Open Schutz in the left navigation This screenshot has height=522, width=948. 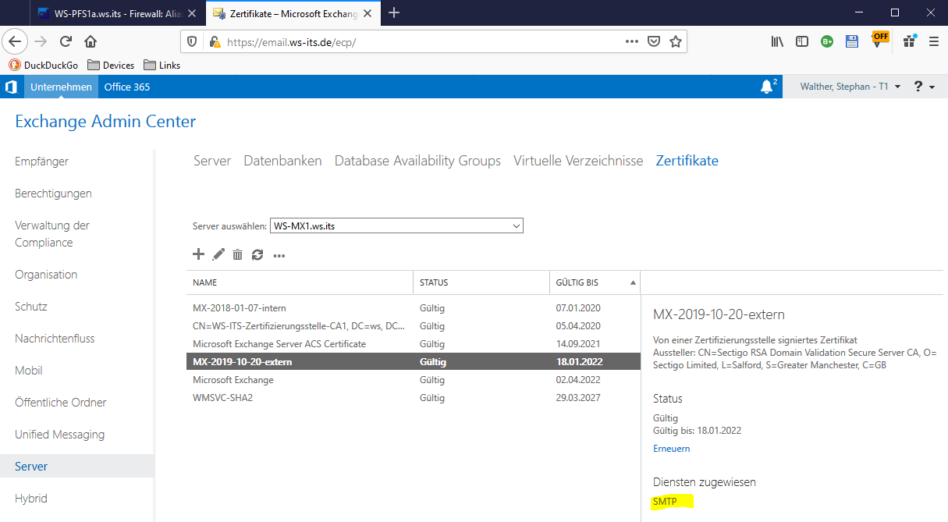point(31,307)
